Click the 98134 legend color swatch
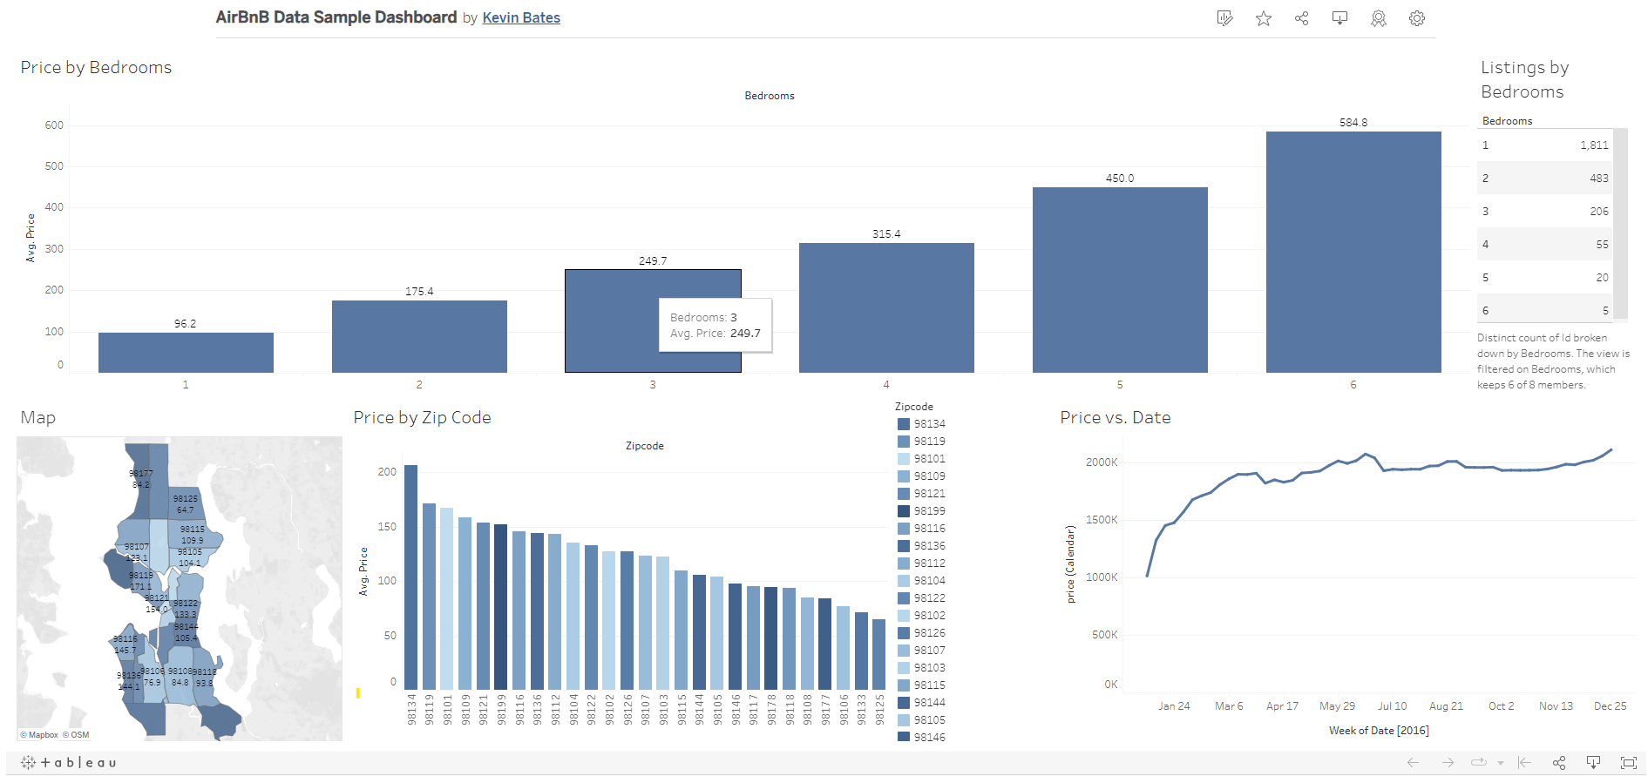Screen dimensions: 1648x776 point(904,424)
